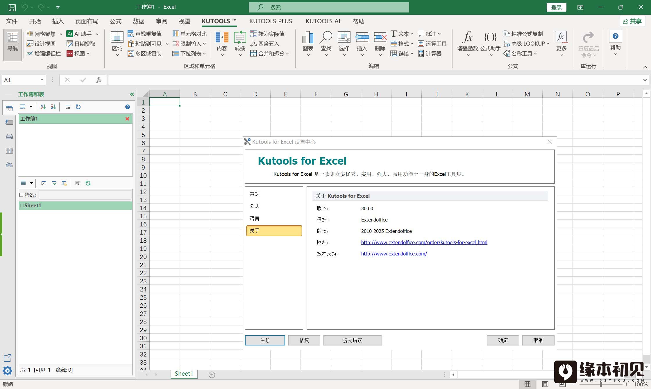Viewport: 651px width, 389px height.
Task: Click Paste to Visible tool
Action: click(145, 44)
